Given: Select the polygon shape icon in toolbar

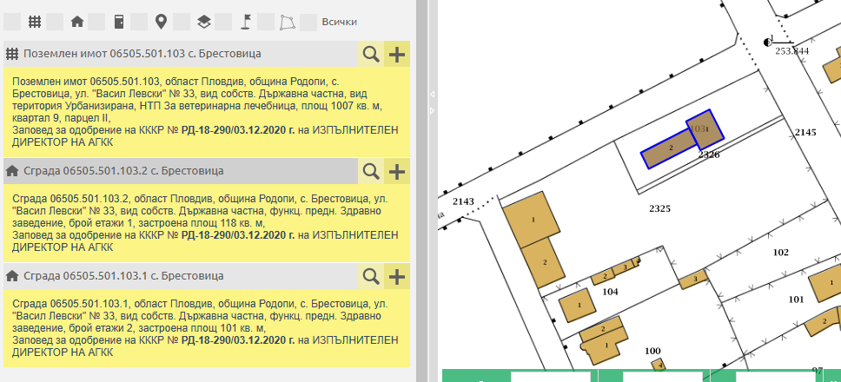Looking at the screenshot, I should click(x=288, y=22).
